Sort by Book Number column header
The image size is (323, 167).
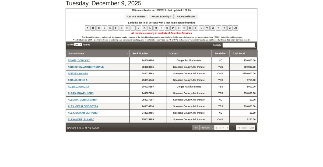148,54
